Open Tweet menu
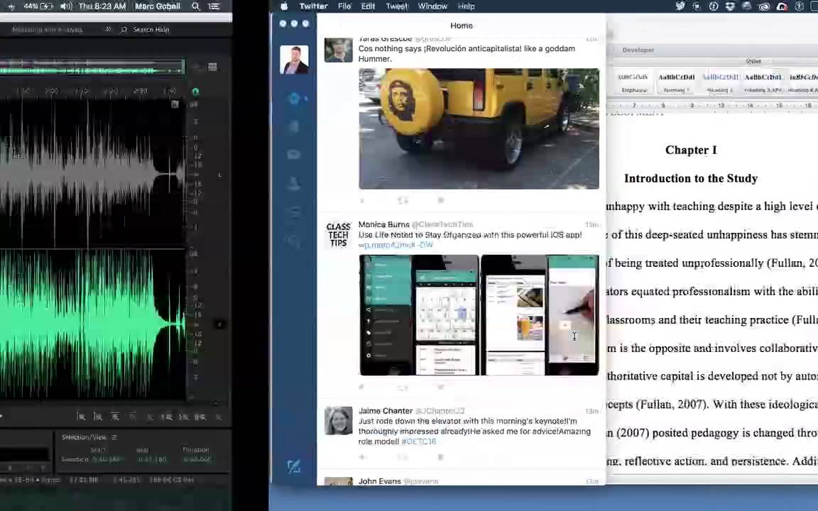The height and width of the screenshot is (511, 818). coord(396,6)
